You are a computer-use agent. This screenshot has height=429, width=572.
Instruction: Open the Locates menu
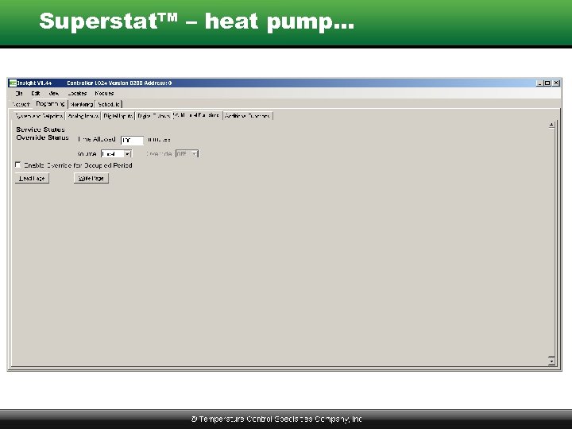pyautogui.click(x=77, y=94)
